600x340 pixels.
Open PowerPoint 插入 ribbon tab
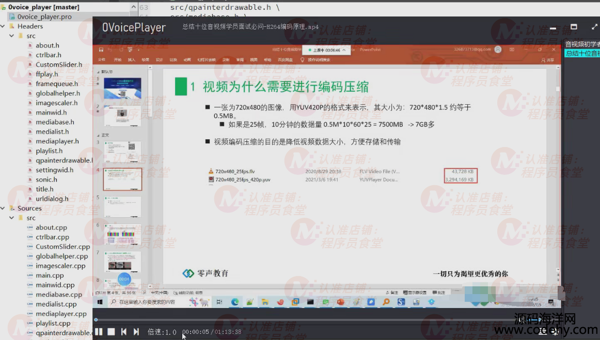click(131, 60)
